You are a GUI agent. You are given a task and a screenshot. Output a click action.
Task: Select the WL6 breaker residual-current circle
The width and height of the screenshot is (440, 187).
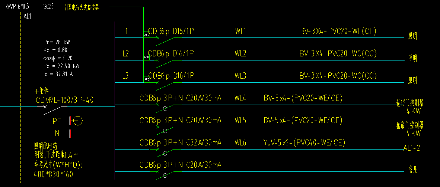click(x=165, y=153)
